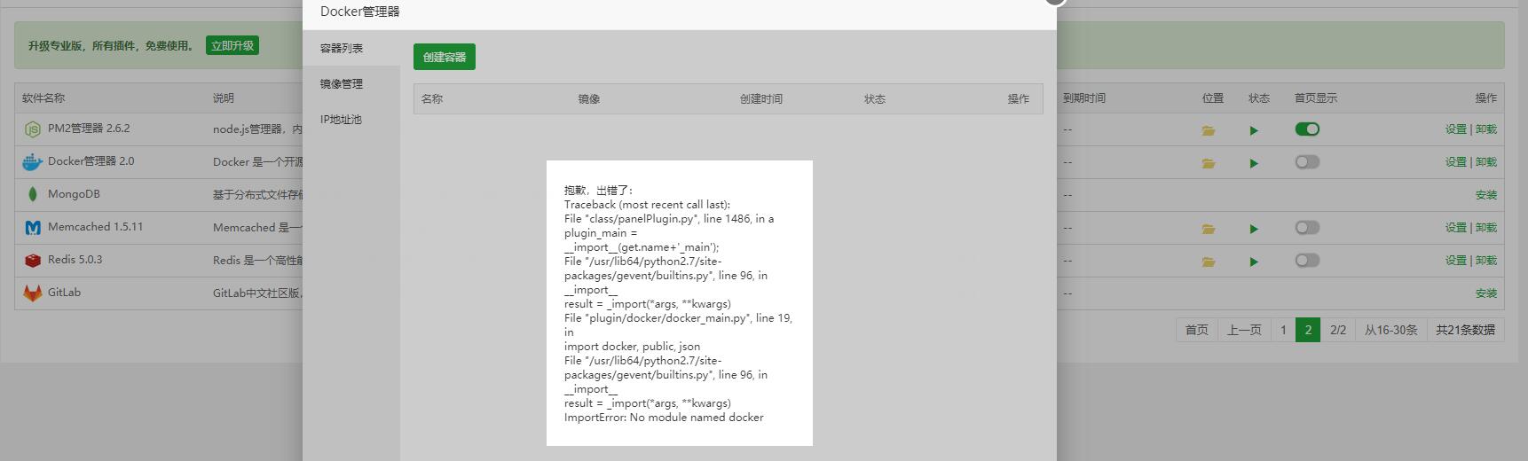This screenshot has width=1528, height=461.
Task: Select current page 2 button
Action: 1308,330
